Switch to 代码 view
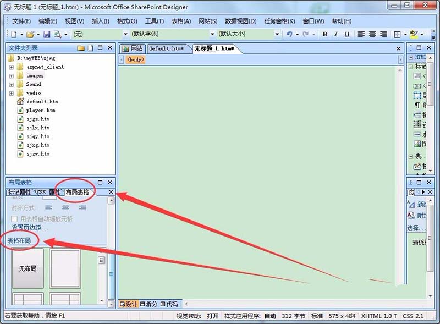Viewport: 440px width, 324px height. [169, 304]
